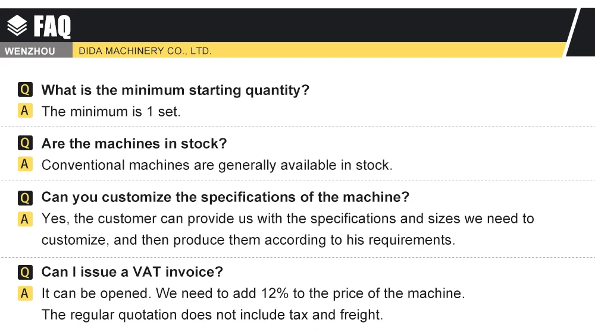Image resolution: width=595 pixels, height=335 pixels.
Task: Click the 'Conventional machines are generally available' answer
Action: coord(217,165)
